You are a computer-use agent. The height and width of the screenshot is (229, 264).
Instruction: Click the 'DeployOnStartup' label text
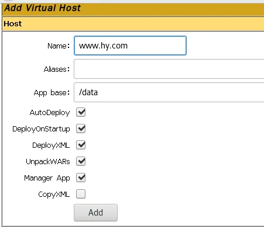pos(41,129)
